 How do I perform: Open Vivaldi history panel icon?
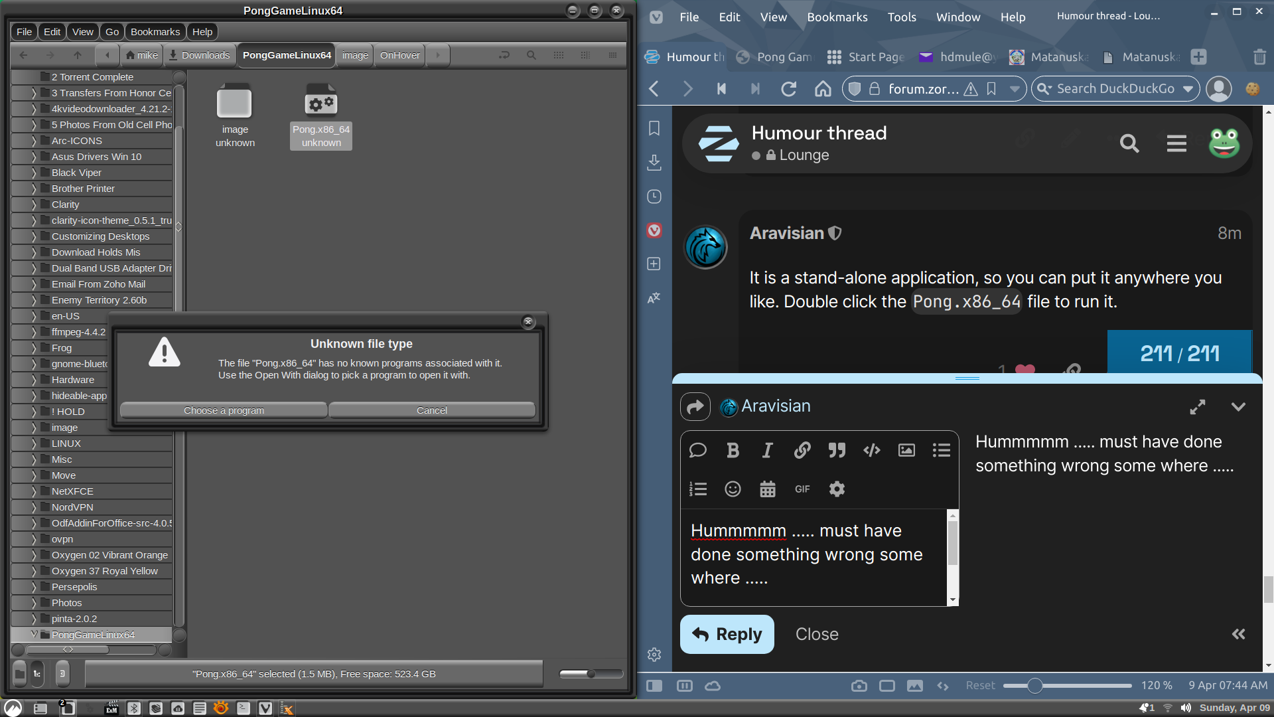(x=654, y=197)
